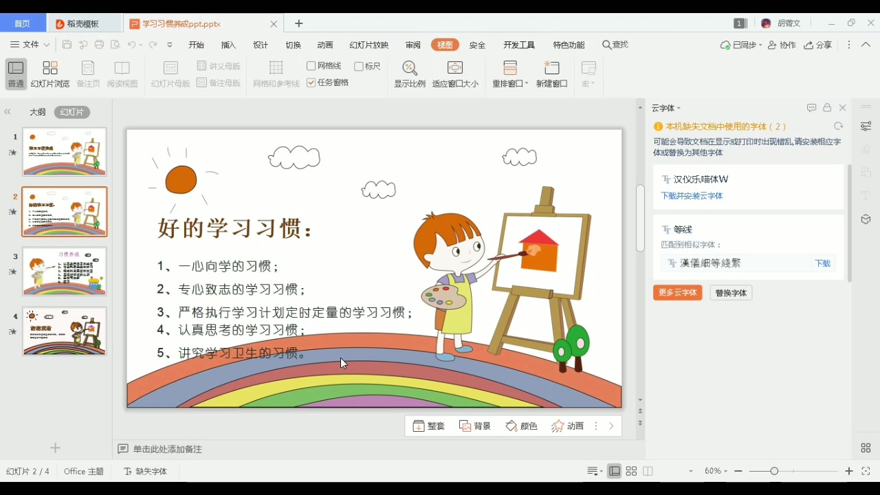Open the search (查找) tool
Image resolution: width=880 pixels, height=495 pixels.
[615, 45]
